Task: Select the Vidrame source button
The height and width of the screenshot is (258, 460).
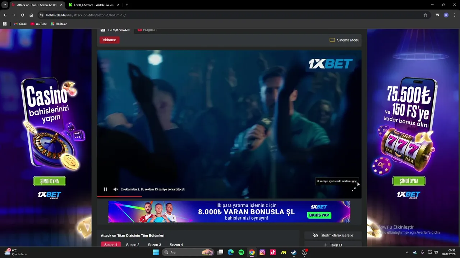Action: (x=109, y=40)
